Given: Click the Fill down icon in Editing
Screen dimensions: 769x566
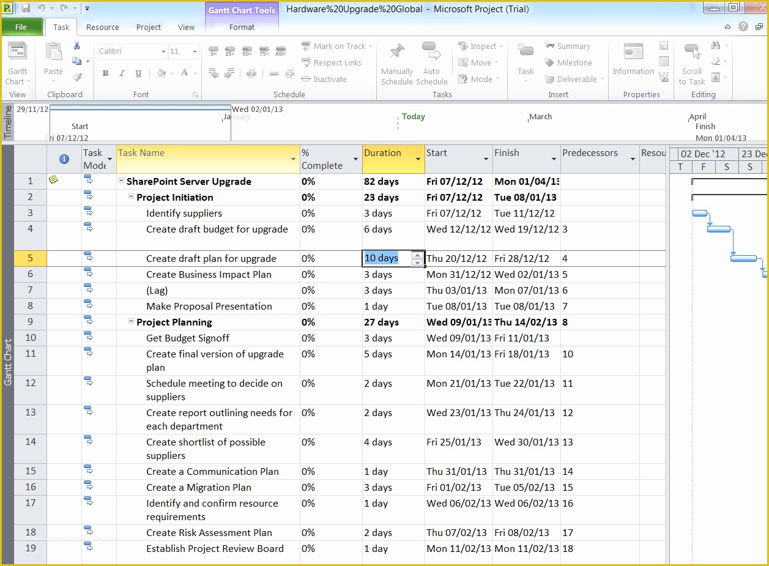Looking at the screenshot, I should (x=715, y=77).
